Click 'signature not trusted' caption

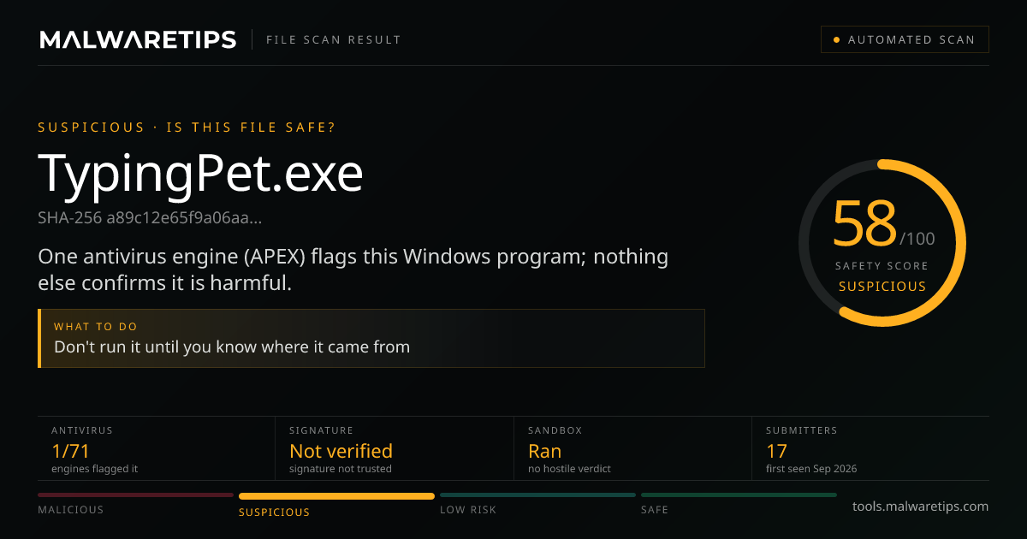(x=341, y=469)
